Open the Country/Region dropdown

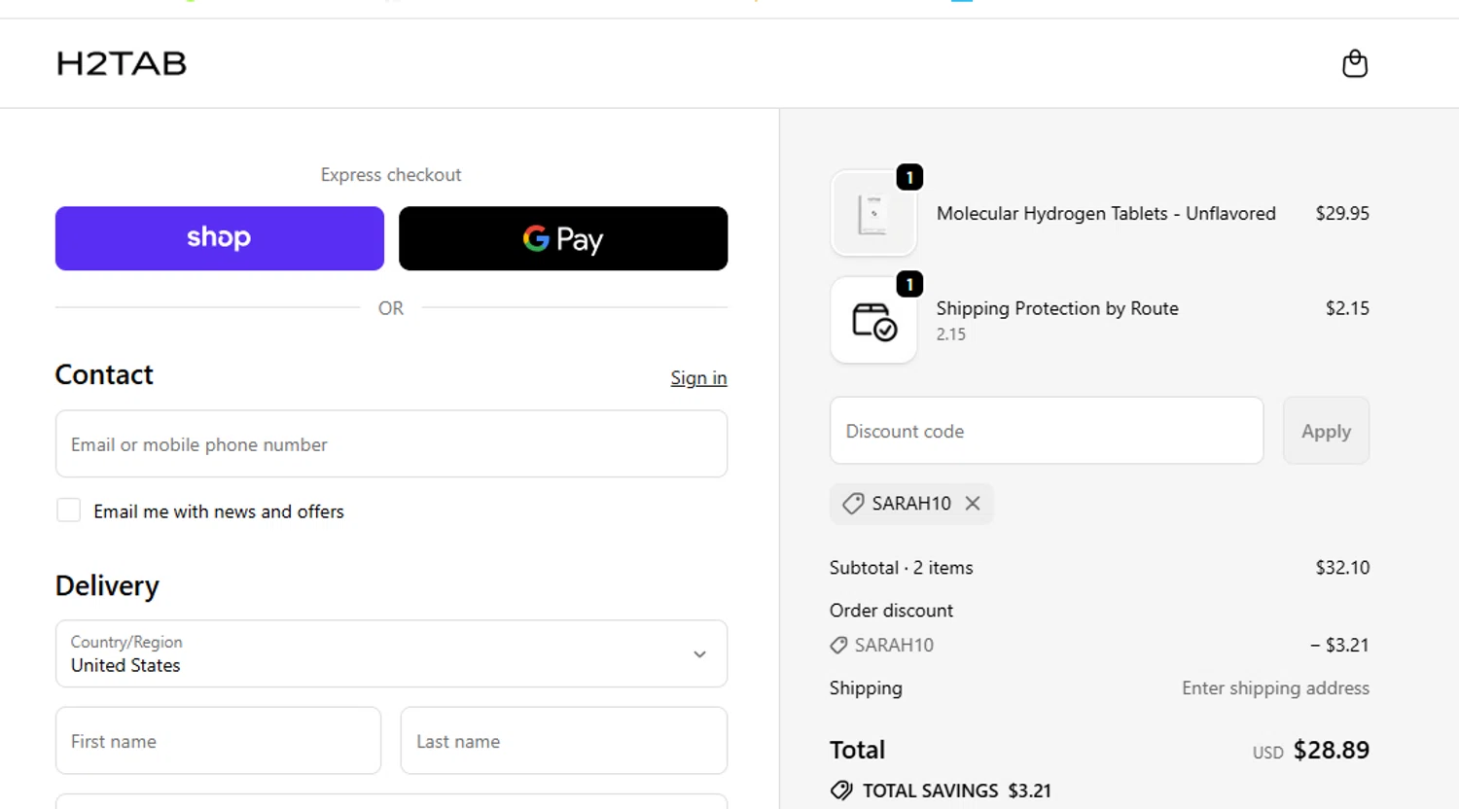[x=391, y=653]
